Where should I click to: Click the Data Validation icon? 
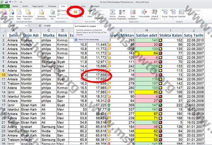click(x=132, y=12)
